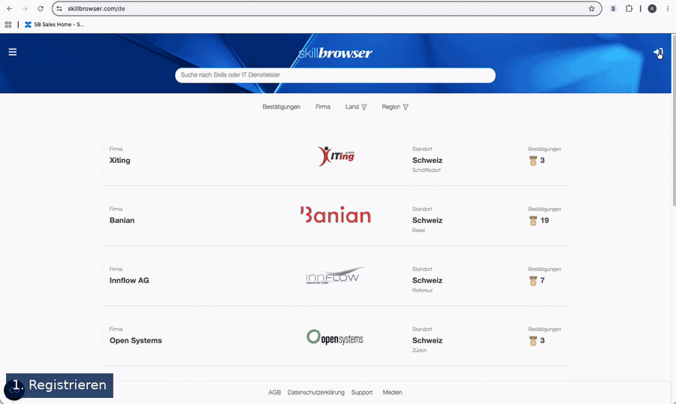Click the medal icon in Innflow AG row
This screenshot has width=676, height=404.
pos(533,281)
